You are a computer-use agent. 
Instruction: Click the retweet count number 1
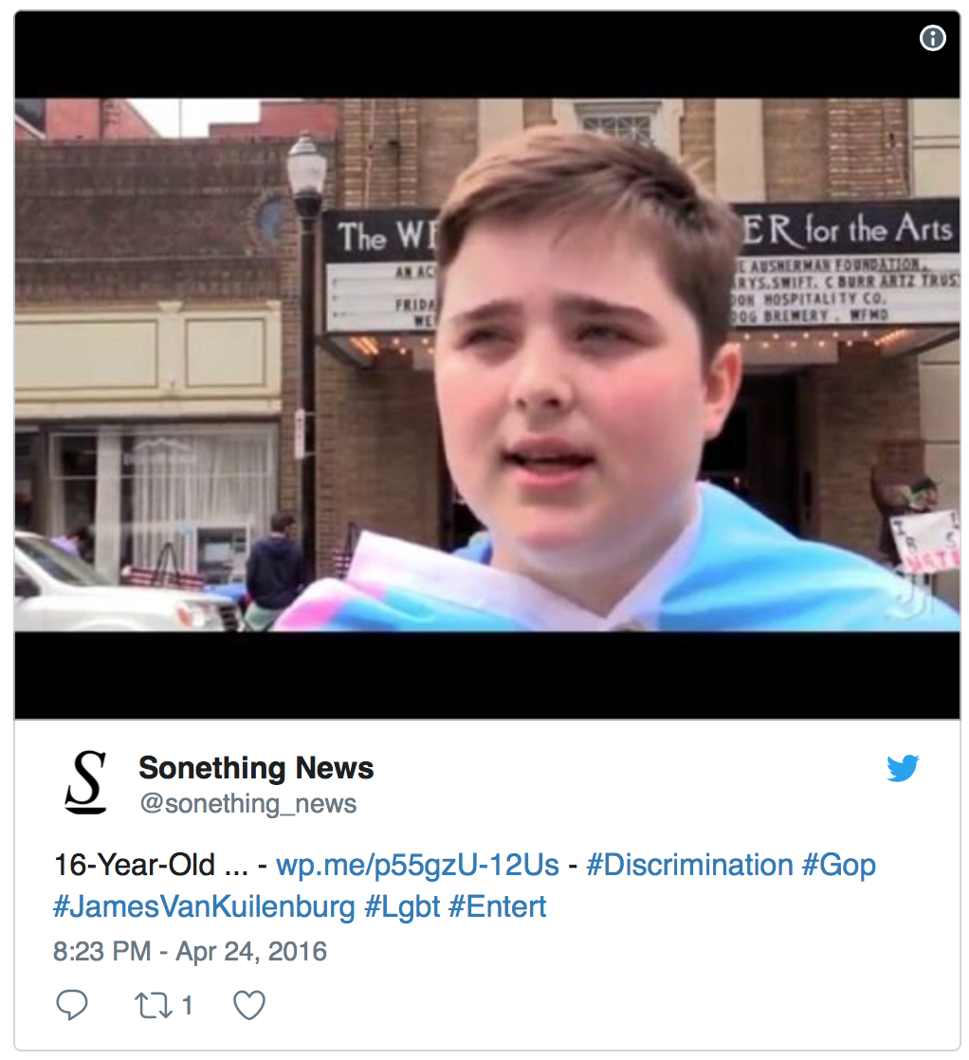tap(188, 1005)
